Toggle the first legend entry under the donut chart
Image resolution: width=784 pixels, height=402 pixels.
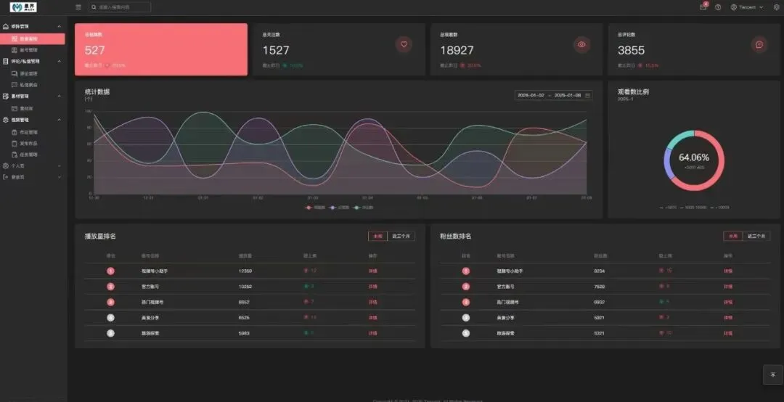(668, 207)
